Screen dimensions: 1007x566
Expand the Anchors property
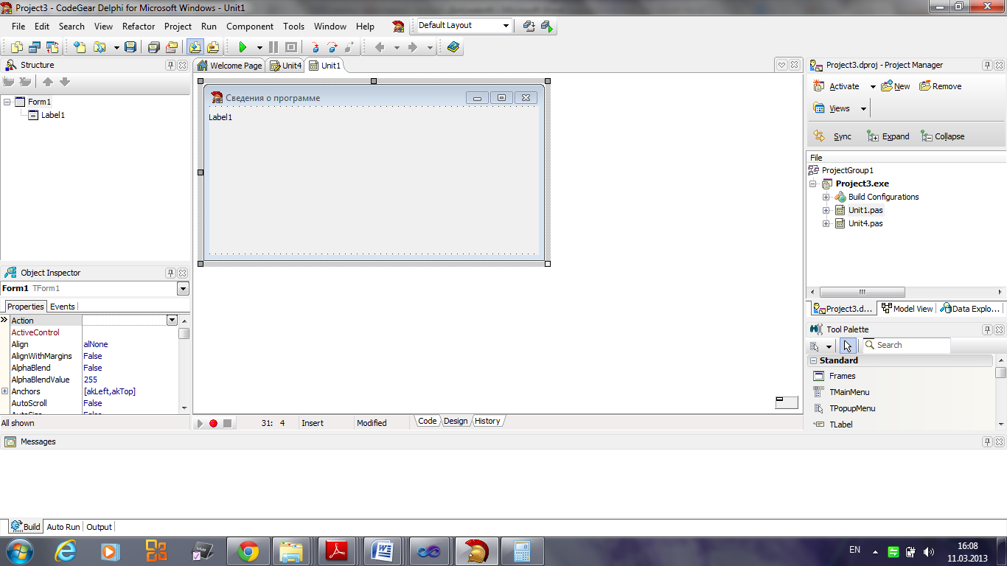pos(5,391)
